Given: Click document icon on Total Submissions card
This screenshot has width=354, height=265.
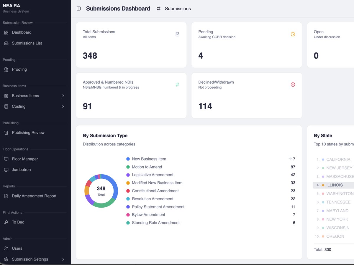Looking at the screenshot, I should click(177, 34).
